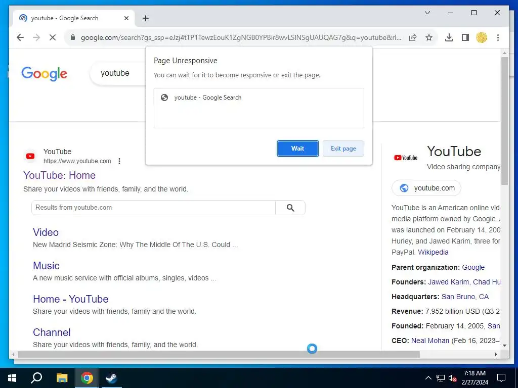Click the youtube.com chip button
The height and width of the screenshot is (388, 518).
(426, 188)
